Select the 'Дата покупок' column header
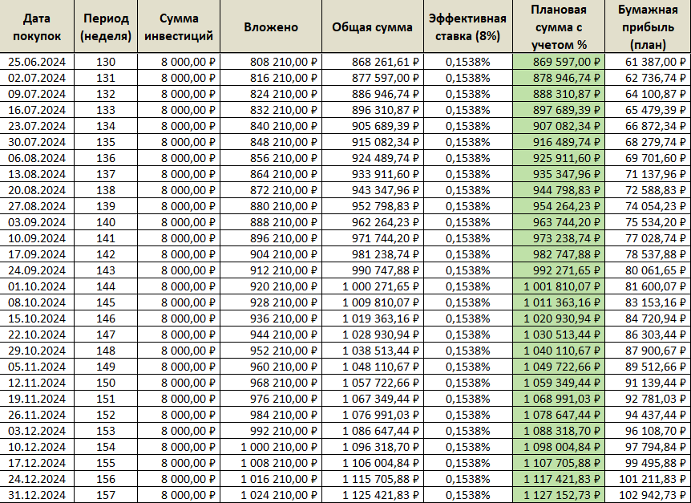Screen dimensions: 691x503 37,26
